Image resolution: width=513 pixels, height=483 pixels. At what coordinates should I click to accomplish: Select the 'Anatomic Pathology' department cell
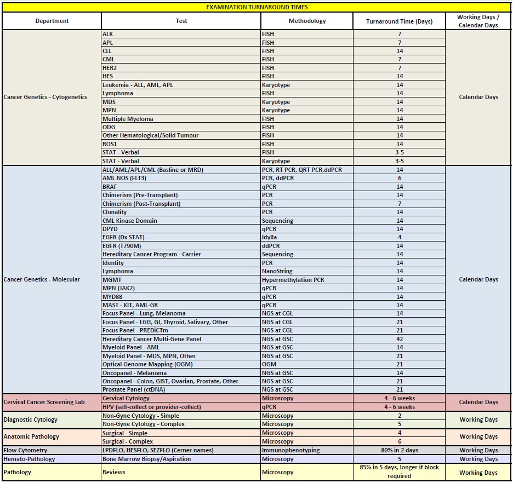[x=52, y=436]
